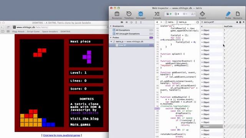
Task: Collapse the Breakpoints section
Action: pyautogui.click(x=111, y=26)
